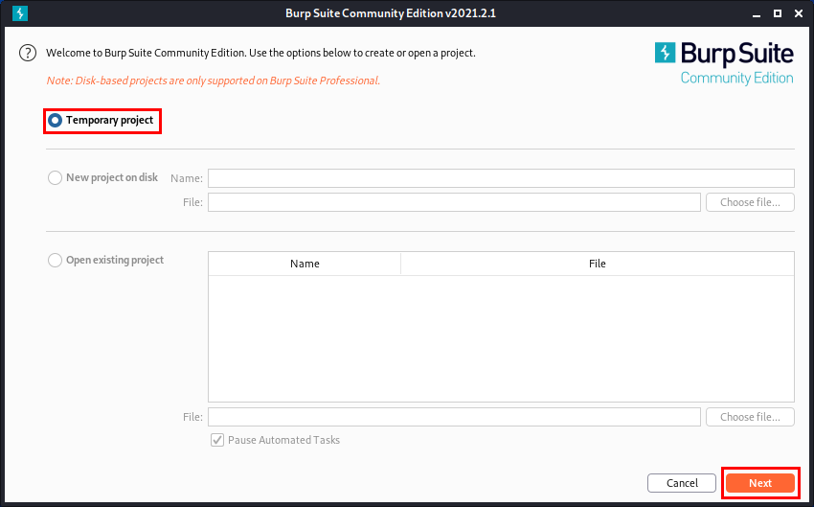
Task: Click the new project Name input field
Action: click(x=501, y=178)
